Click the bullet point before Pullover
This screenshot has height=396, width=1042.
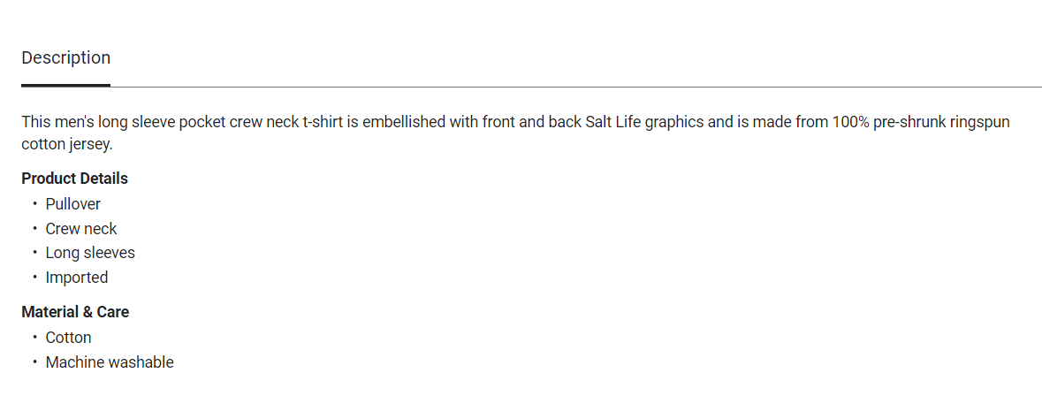34,204
